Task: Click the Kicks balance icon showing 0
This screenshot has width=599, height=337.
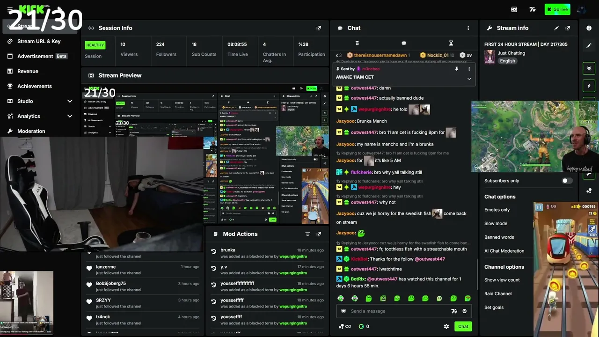Action: click(x=364, y=326)
